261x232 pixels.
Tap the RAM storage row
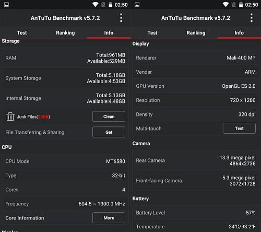[x=65, y=58]
